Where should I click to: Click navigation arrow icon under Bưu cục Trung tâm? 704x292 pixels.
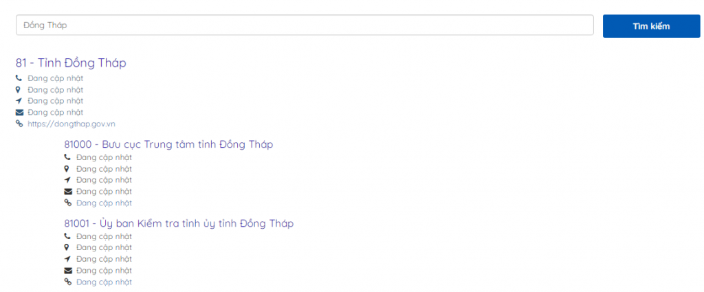coord(67,180)
